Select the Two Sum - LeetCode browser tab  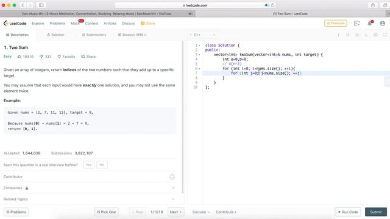pyautogui.click(x=290, y=13)
